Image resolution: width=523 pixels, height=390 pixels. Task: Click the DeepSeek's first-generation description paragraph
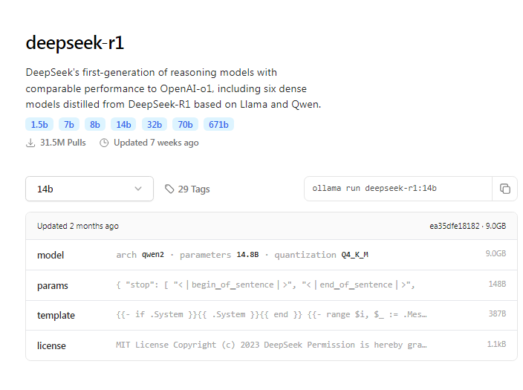click(173, 88)
